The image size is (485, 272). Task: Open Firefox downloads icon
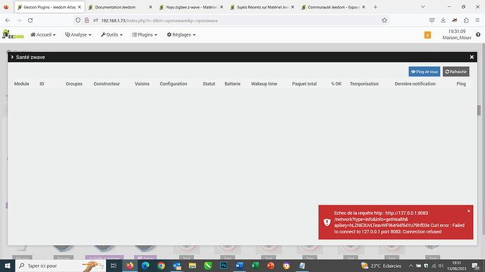443,20
